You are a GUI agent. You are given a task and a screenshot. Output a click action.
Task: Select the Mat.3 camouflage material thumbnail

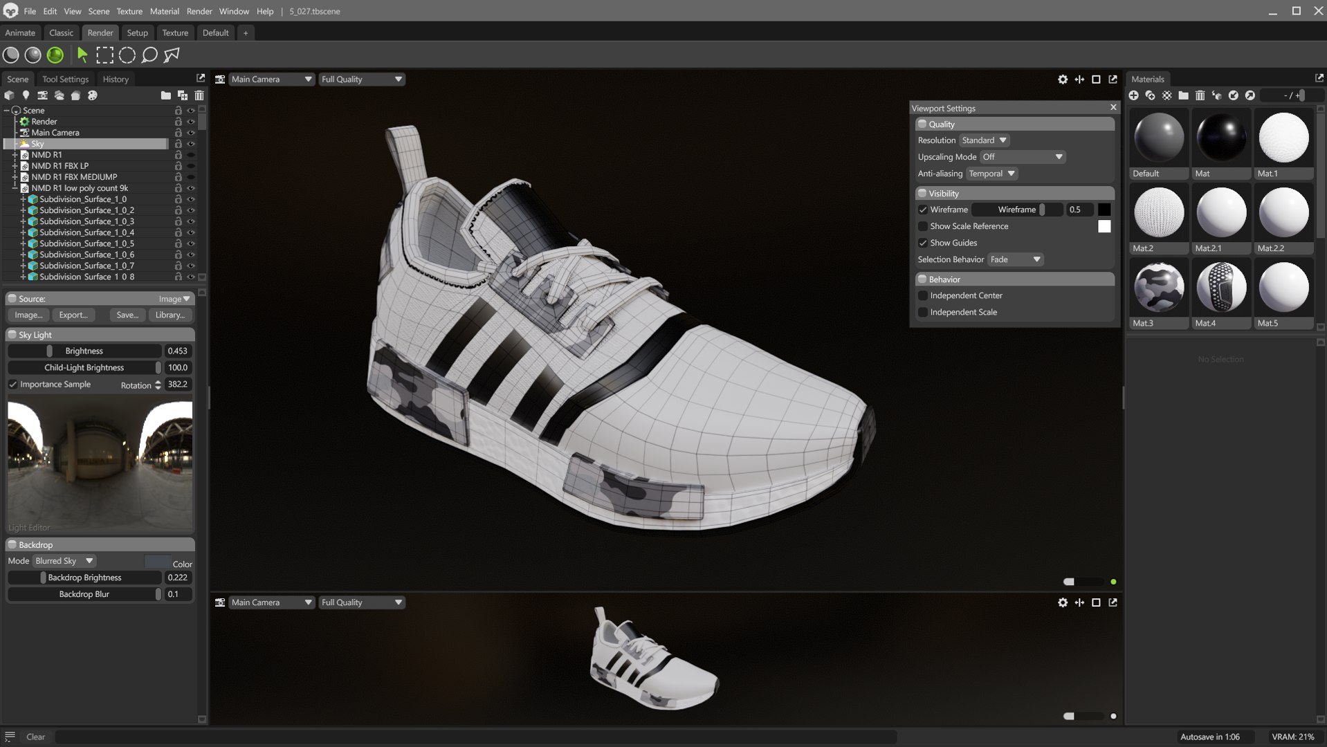(x=1159, y=287)
